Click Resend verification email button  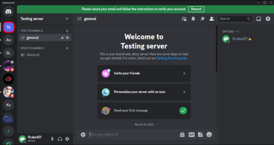click(x=196, y=9)
